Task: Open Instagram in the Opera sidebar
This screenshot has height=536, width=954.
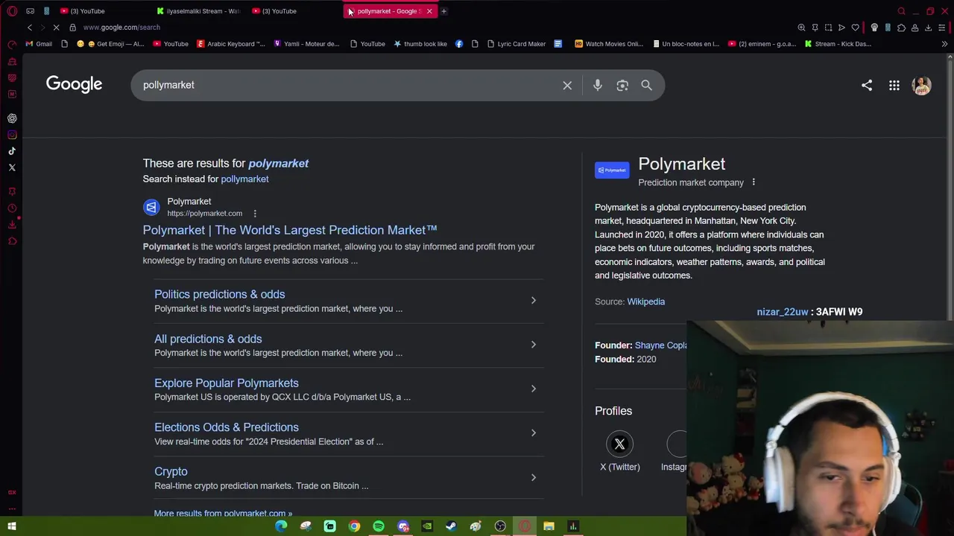Action: [12, 135]
